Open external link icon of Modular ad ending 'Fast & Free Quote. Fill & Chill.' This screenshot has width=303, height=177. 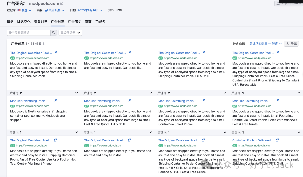tap(129, 101)
